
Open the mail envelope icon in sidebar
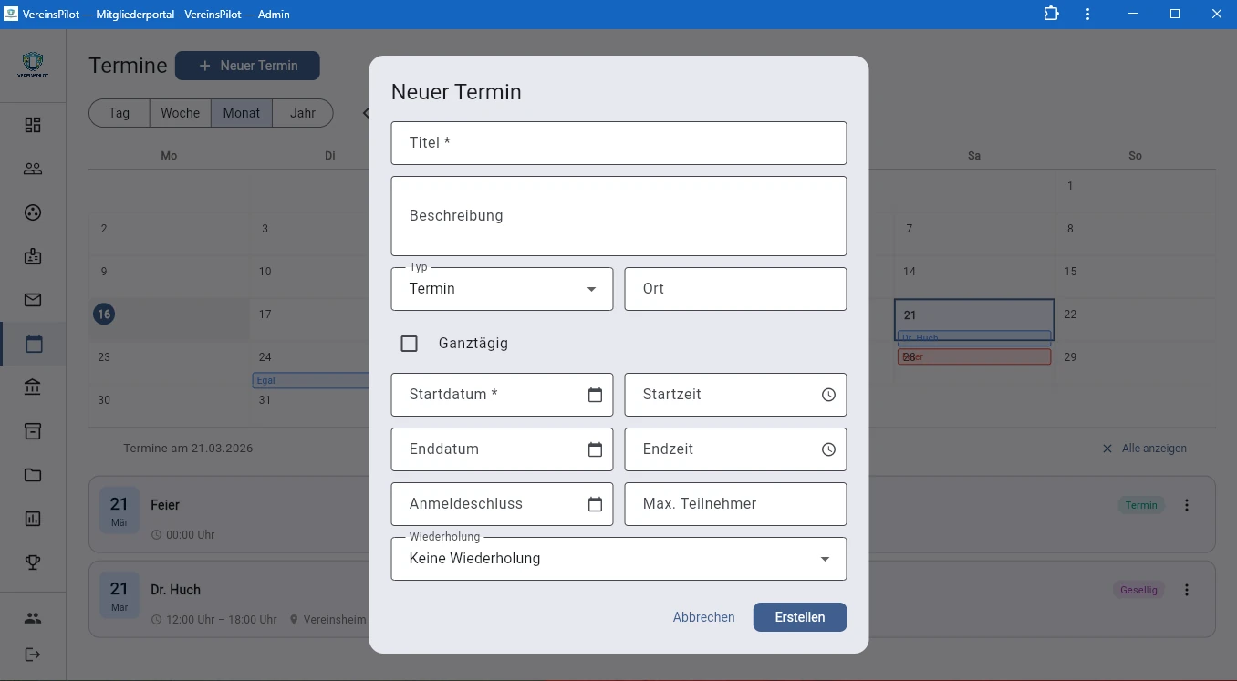[33, 299]
